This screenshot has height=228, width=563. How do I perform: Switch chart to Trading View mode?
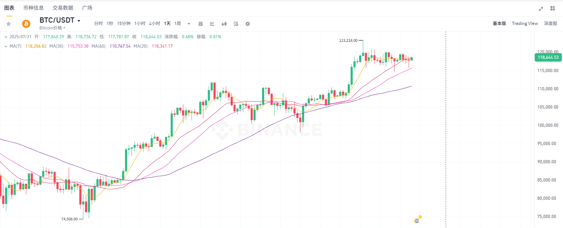tap(525, 24)
